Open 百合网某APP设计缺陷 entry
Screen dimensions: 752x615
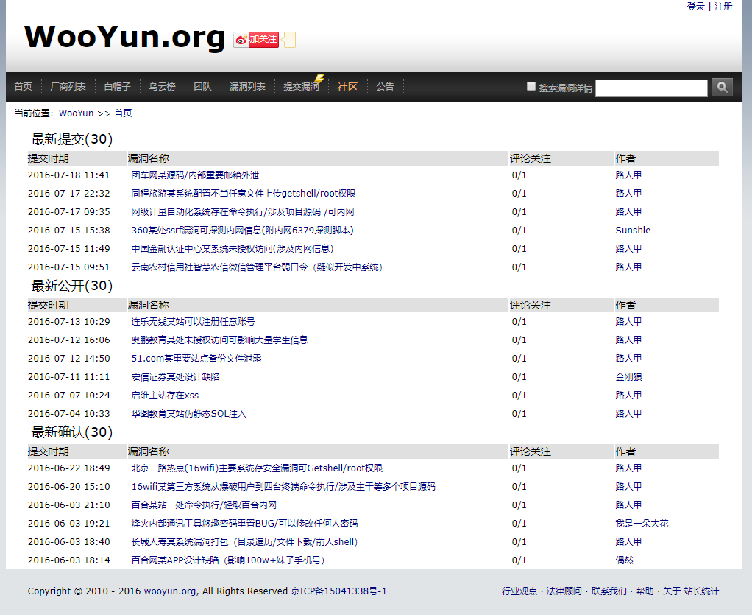coord(228,560)
